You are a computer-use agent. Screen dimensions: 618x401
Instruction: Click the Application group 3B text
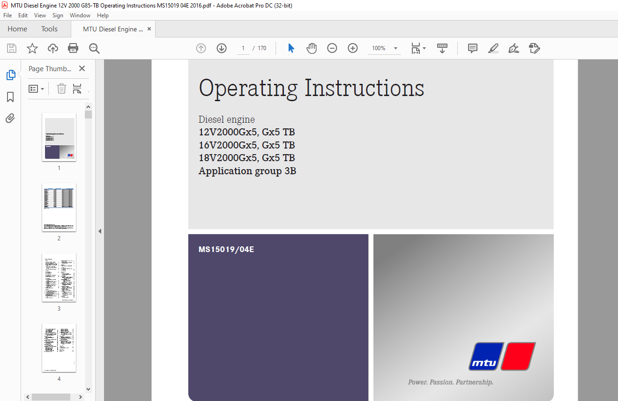(x=247, y=171)
